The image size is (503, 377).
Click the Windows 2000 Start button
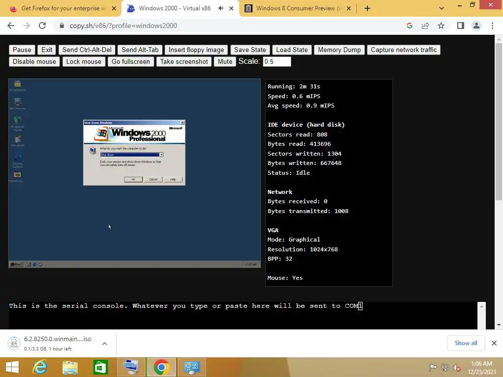(16, 265)
